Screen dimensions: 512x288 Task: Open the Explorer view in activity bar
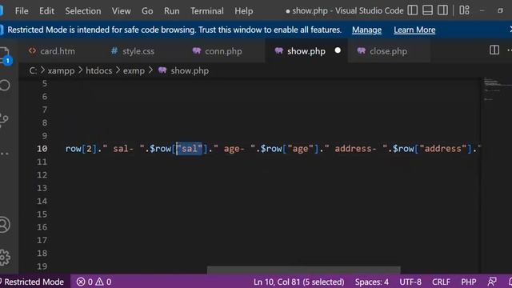click(x=5, y=55)
